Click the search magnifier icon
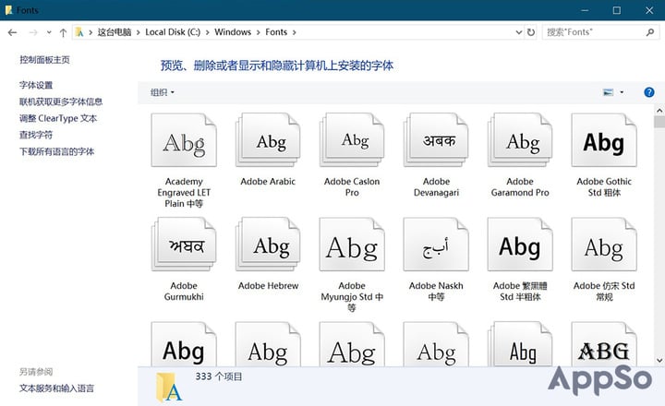Screen dimensions: 665x406 tap(649, 32)
